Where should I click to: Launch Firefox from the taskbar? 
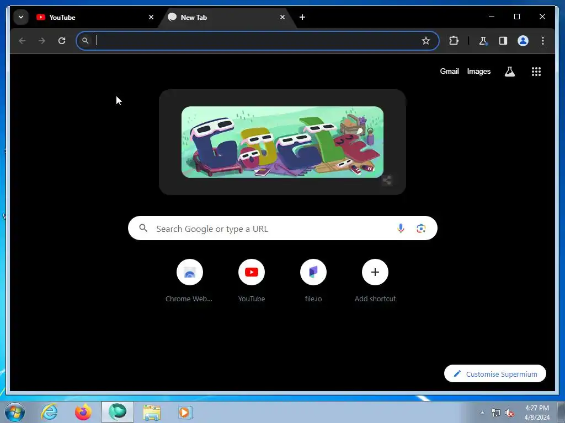(x=83, y=412)
